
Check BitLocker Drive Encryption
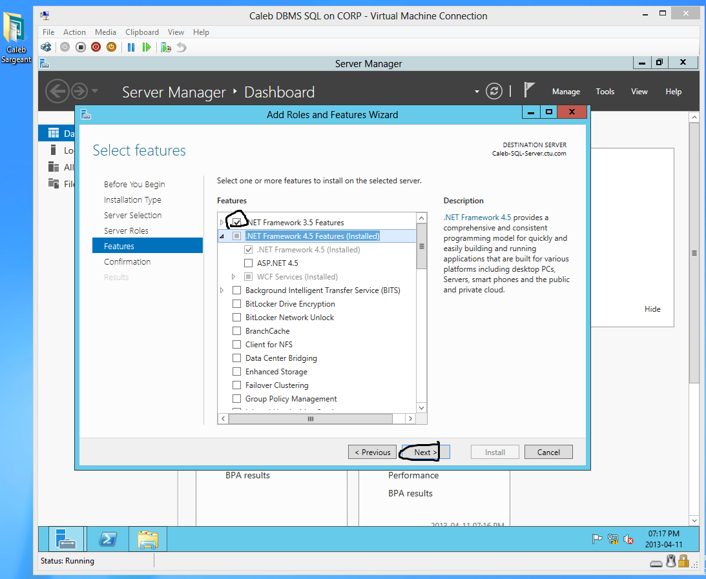coord(237,303)
